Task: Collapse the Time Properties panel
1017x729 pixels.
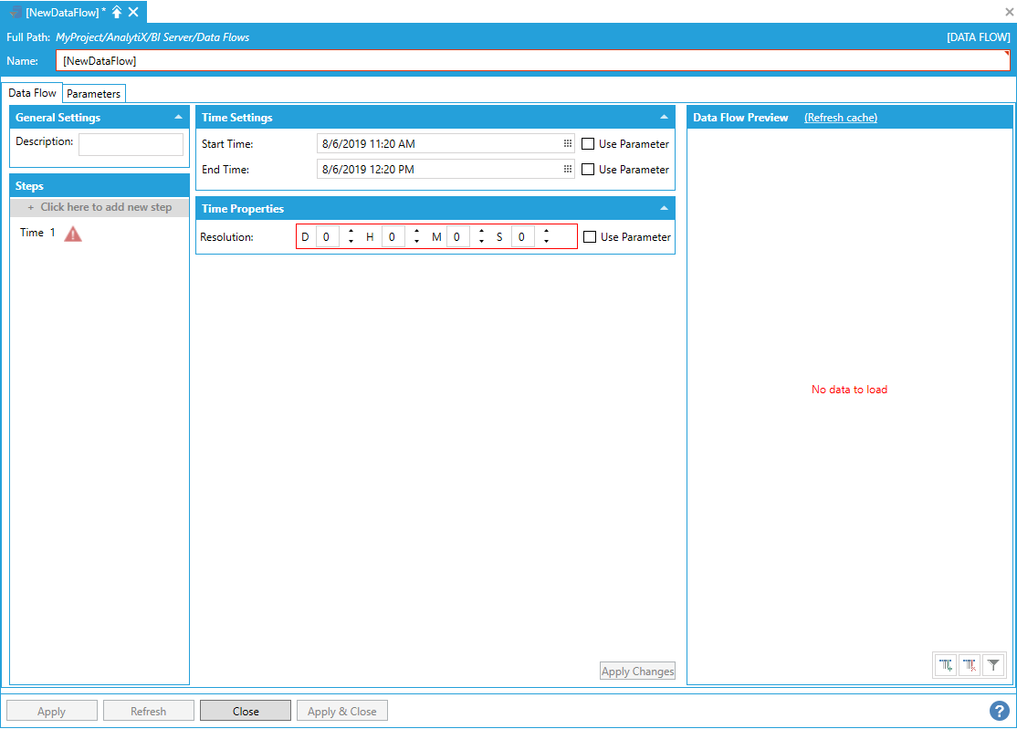Action: tap(664, 209)
